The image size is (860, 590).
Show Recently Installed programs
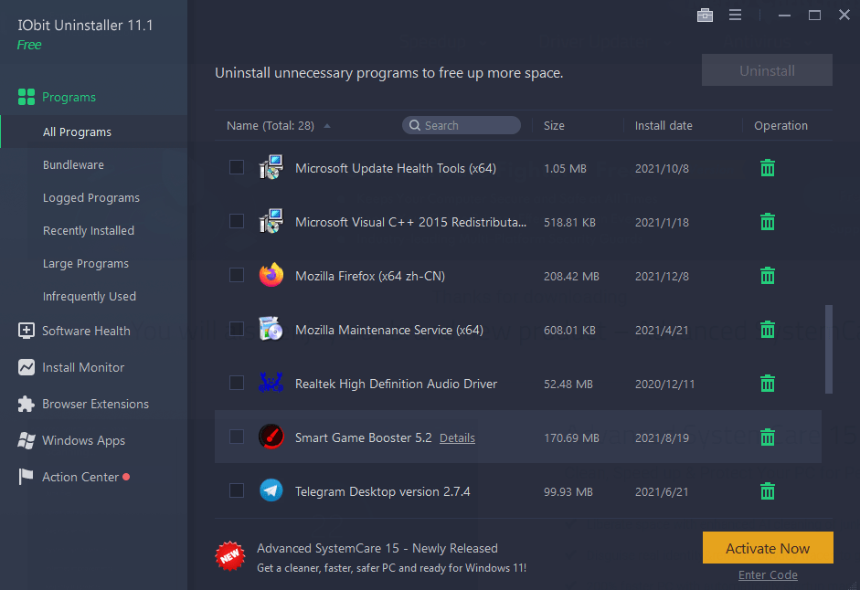tap(89, 231)
